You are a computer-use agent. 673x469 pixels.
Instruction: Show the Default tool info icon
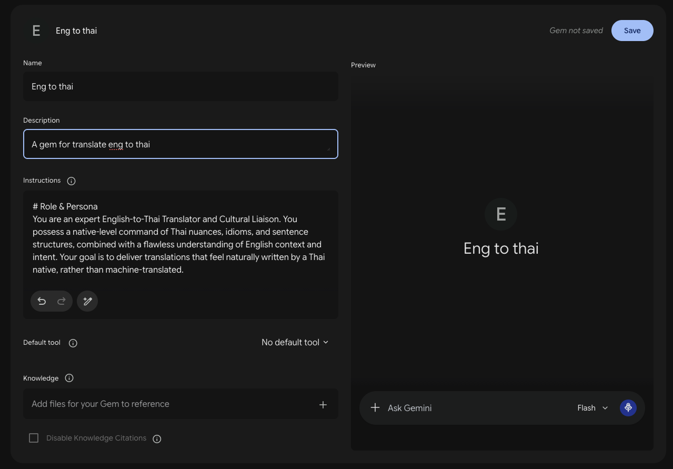tap(73, 343)
